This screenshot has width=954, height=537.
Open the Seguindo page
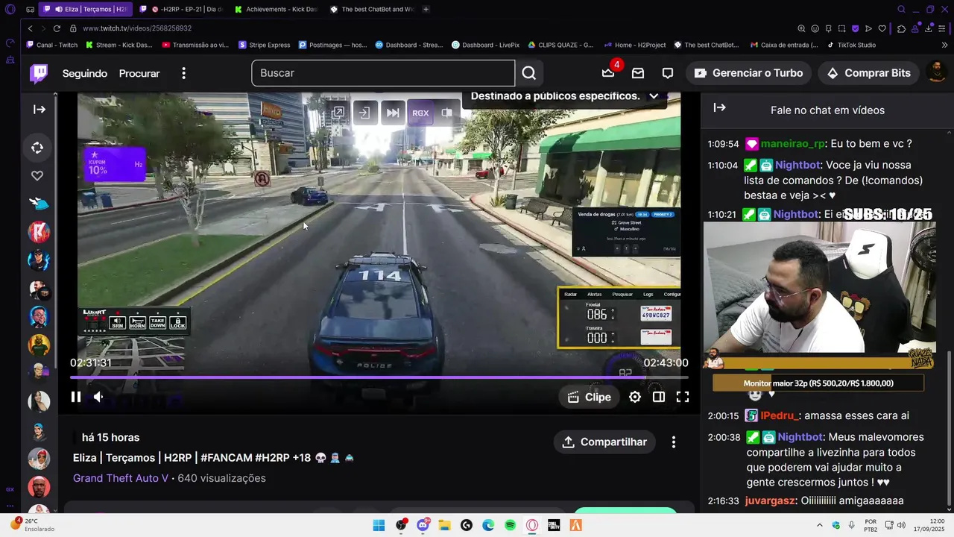pos(85,73)
